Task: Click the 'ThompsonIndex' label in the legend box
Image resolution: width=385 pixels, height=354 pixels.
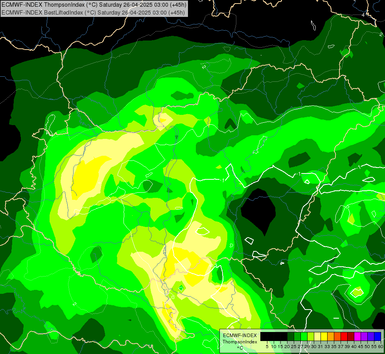Action: [x=239, y=342]
